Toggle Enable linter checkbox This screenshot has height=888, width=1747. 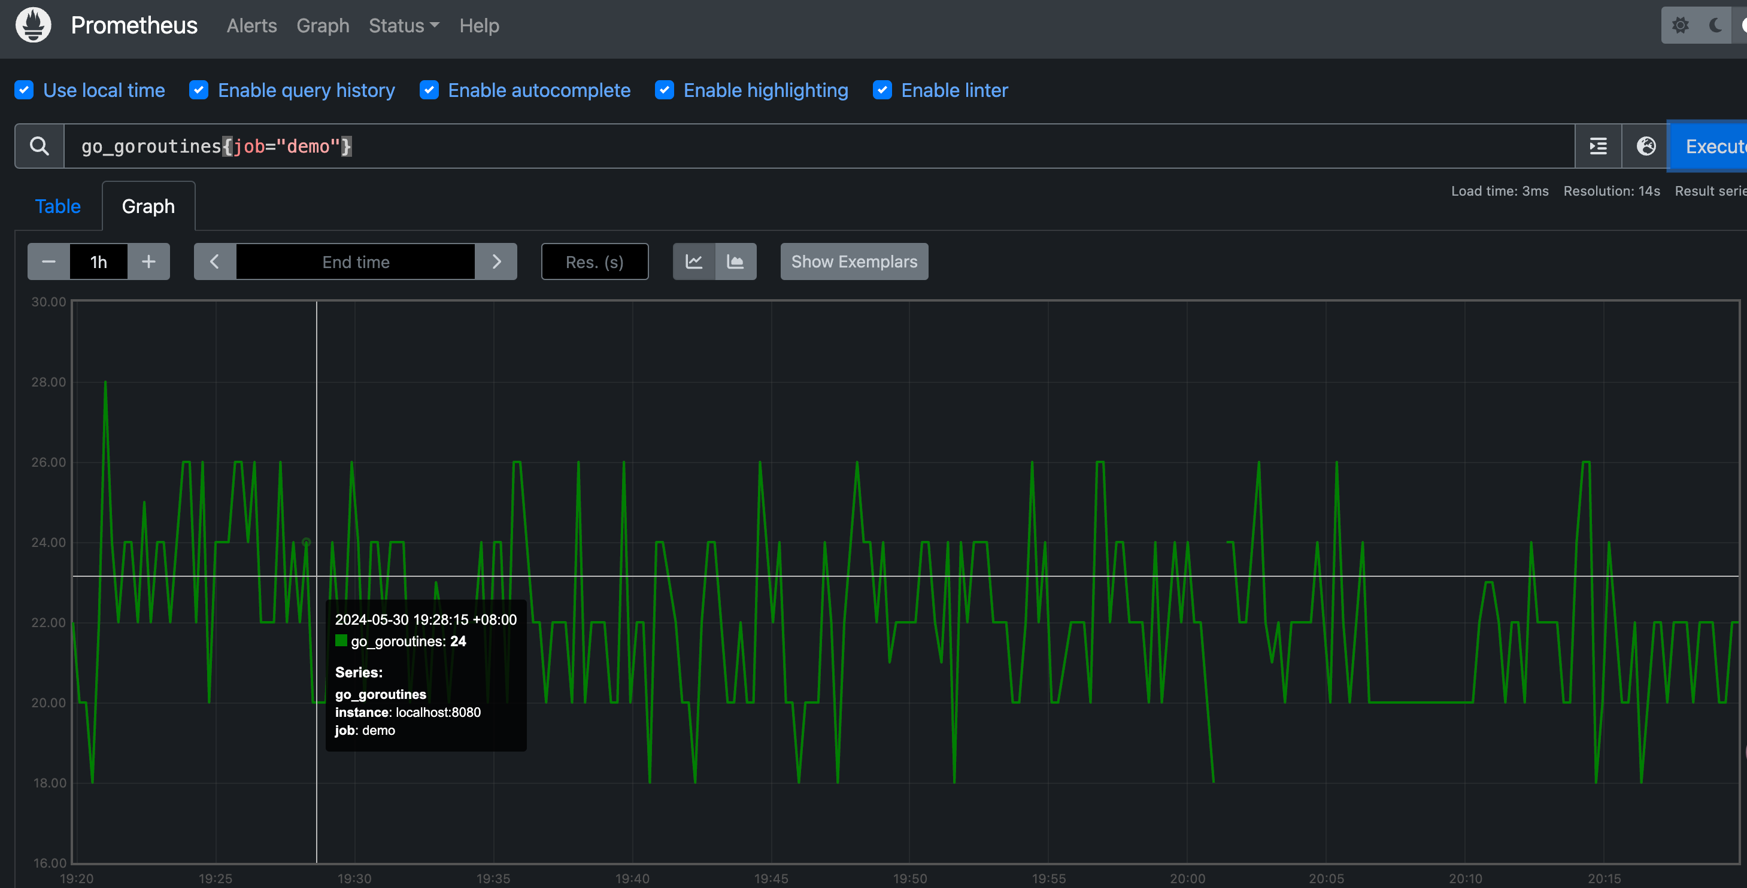pos(882,90)
